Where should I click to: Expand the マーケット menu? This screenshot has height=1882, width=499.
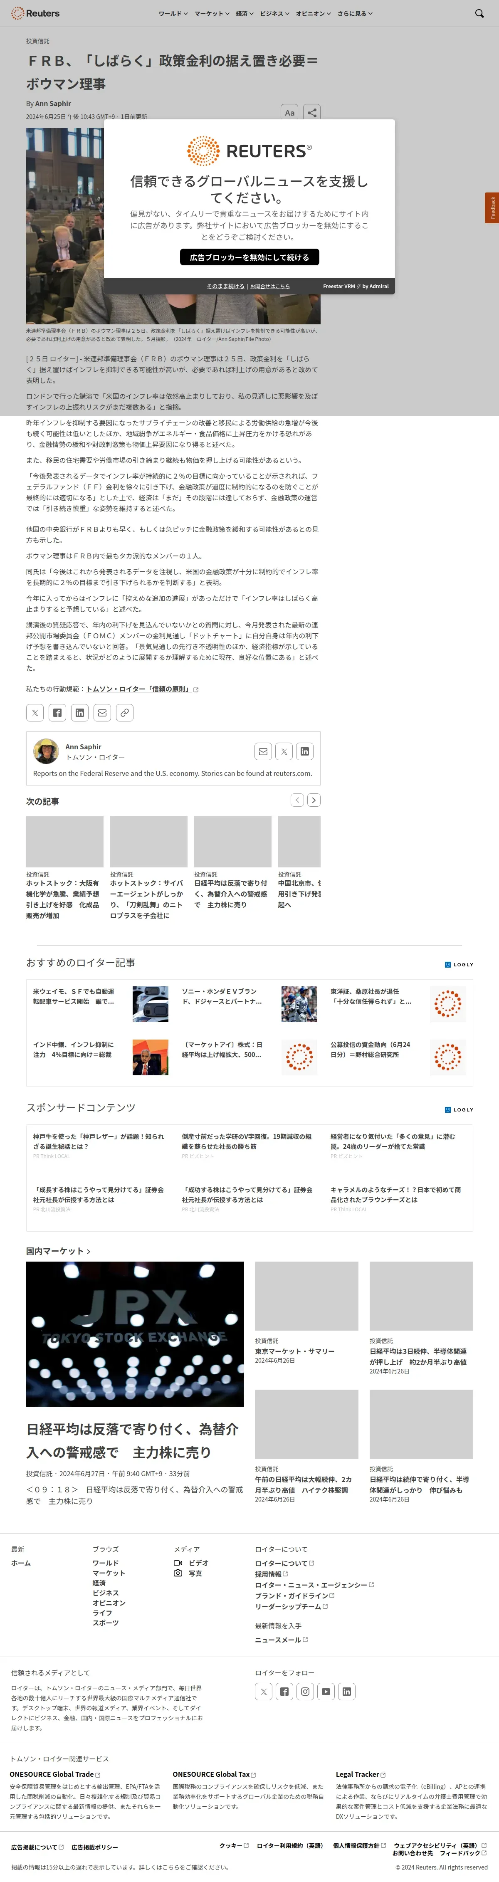(x=212, y=13)
